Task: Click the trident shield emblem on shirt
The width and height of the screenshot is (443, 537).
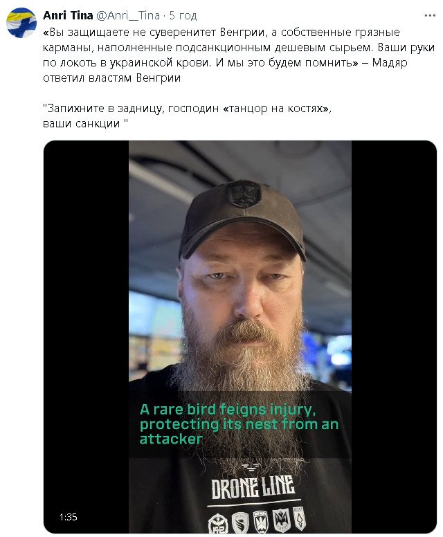Action: (260, 520)
